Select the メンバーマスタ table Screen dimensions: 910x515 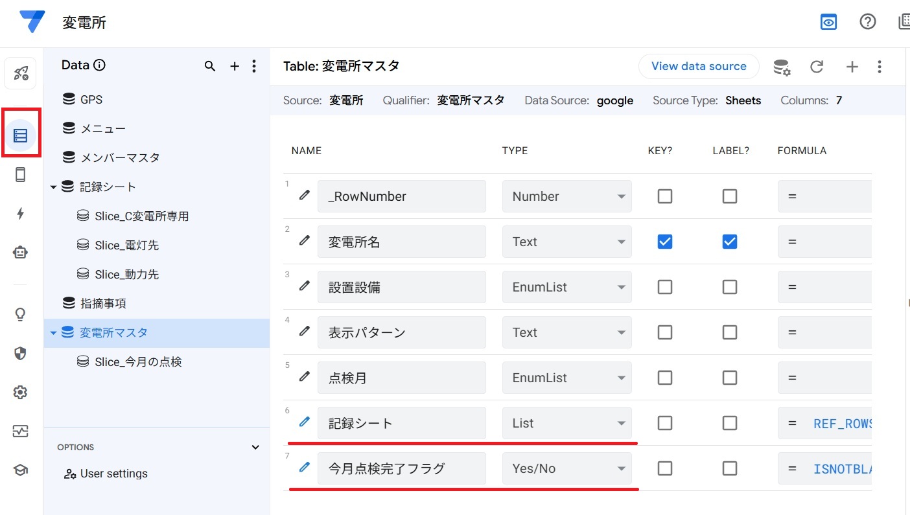(x=120, y=157)
